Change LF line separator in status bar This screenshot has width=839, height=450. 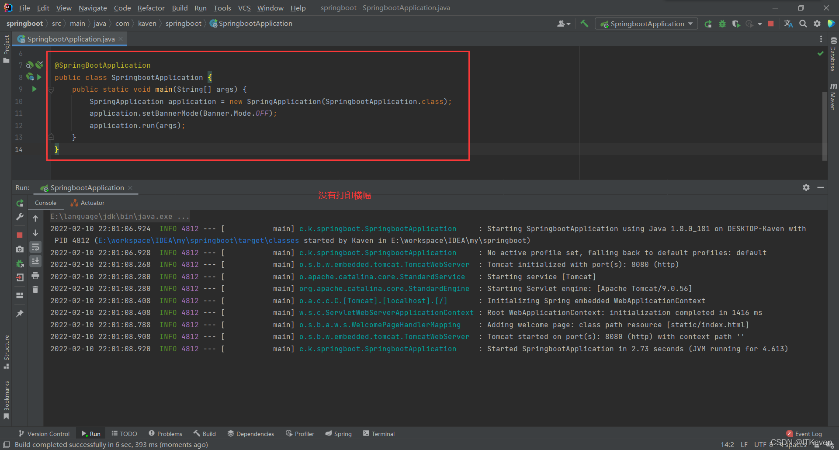744,445
